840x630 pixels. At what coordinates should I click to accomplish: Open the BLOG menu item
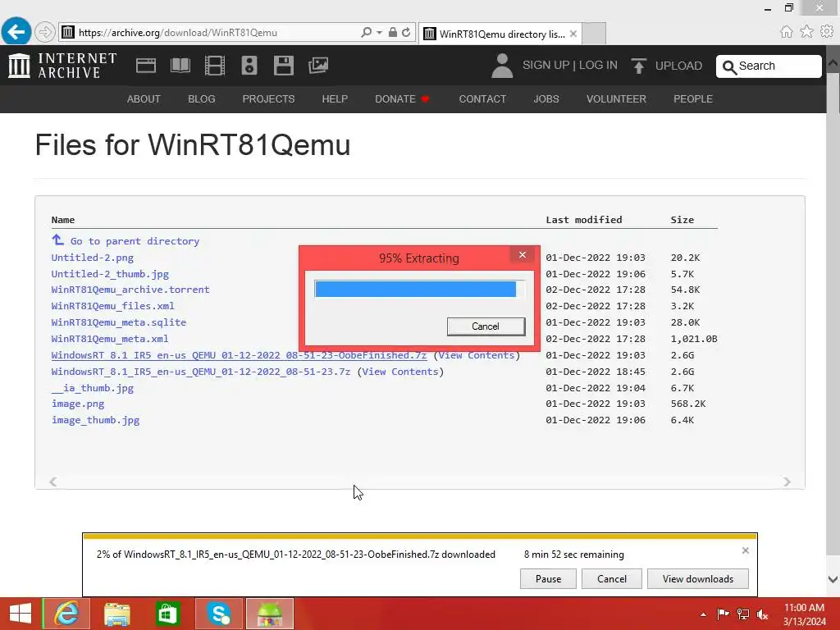tap(202, 99)
